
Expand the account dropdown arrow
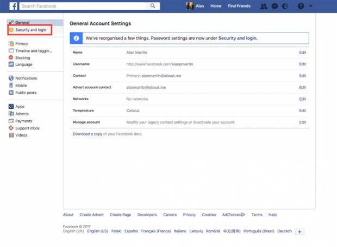(310, 6)
